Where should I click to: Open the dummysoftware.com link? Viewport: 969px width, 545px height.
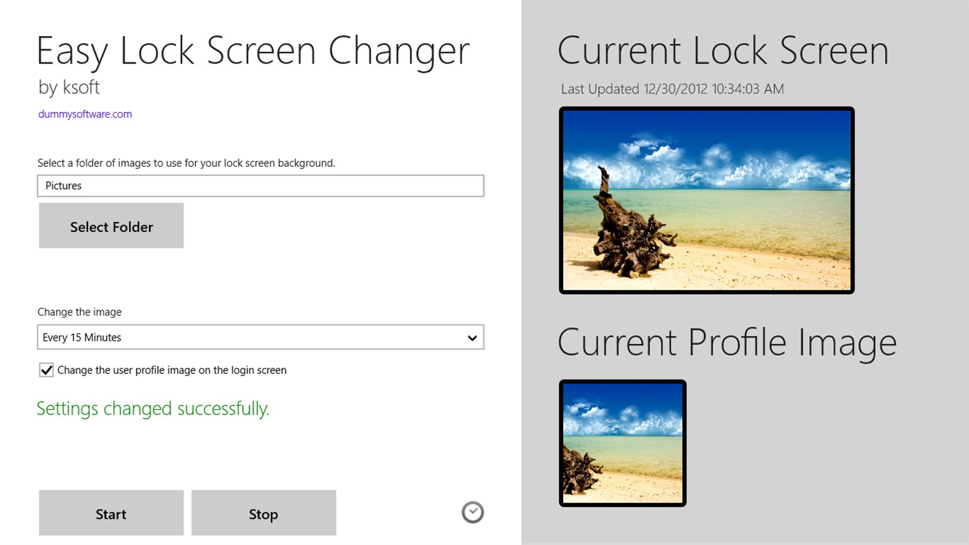point(85,114)
